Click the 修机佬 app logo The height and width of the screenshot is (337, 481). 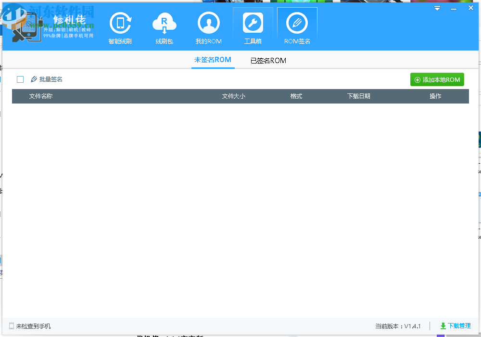tap(52, 27)
